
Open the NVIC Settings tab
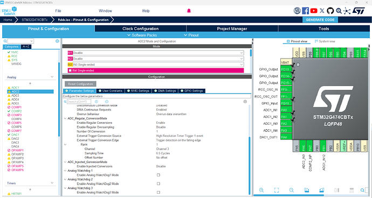(x=138, y=91)
